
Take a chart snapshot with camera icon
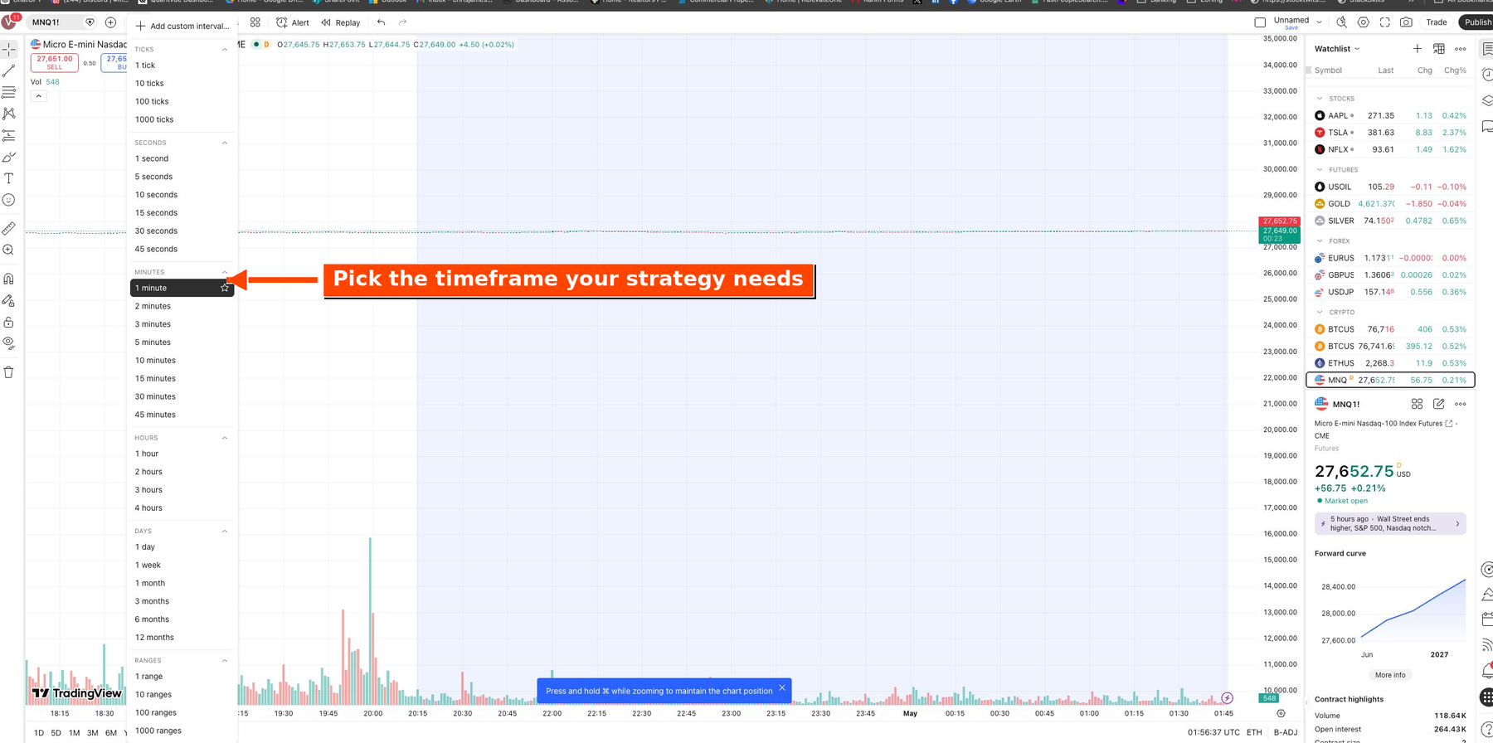[1406, 22]
